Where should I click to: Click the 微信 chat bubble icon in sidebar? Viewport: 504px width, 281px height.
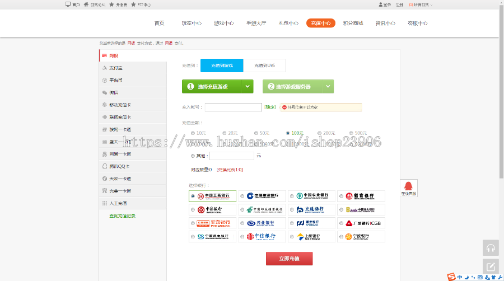105,92
